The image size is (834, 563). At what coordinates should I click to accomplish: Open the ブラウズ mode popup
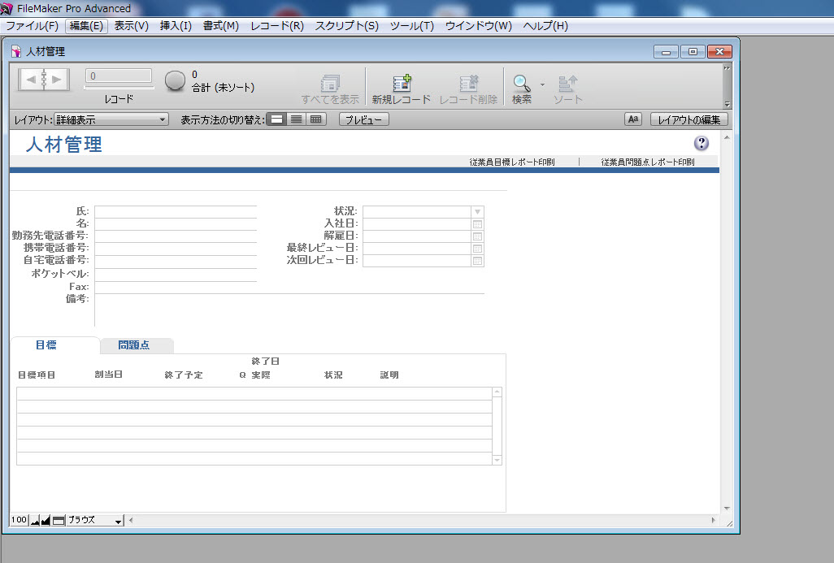tap(94, 520)
